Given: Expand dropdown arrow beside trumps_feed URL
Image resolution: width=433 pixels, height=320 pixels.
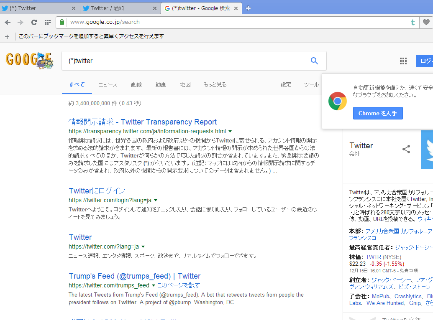Looking at the screenshot, I should pyautogui.click(x=154, y=285).
